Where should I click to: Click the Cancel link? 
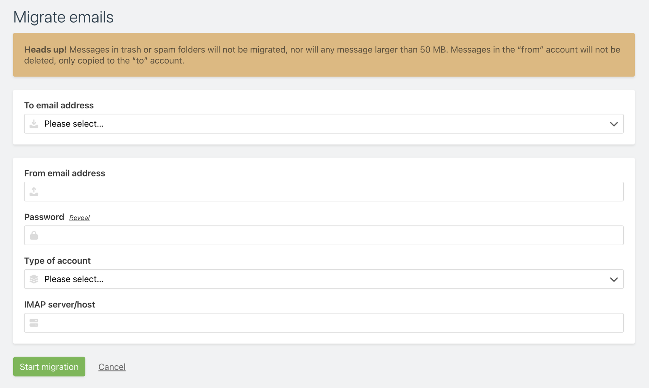(x=112, y=367)
